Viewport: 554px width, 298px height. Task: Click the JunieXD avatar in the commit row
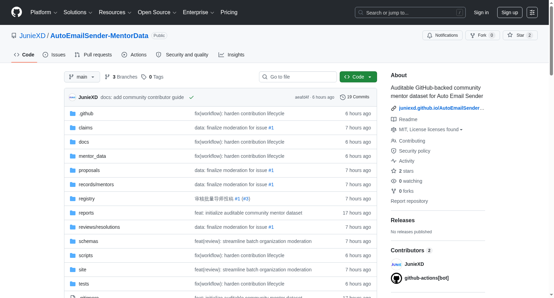coord(72,97)
